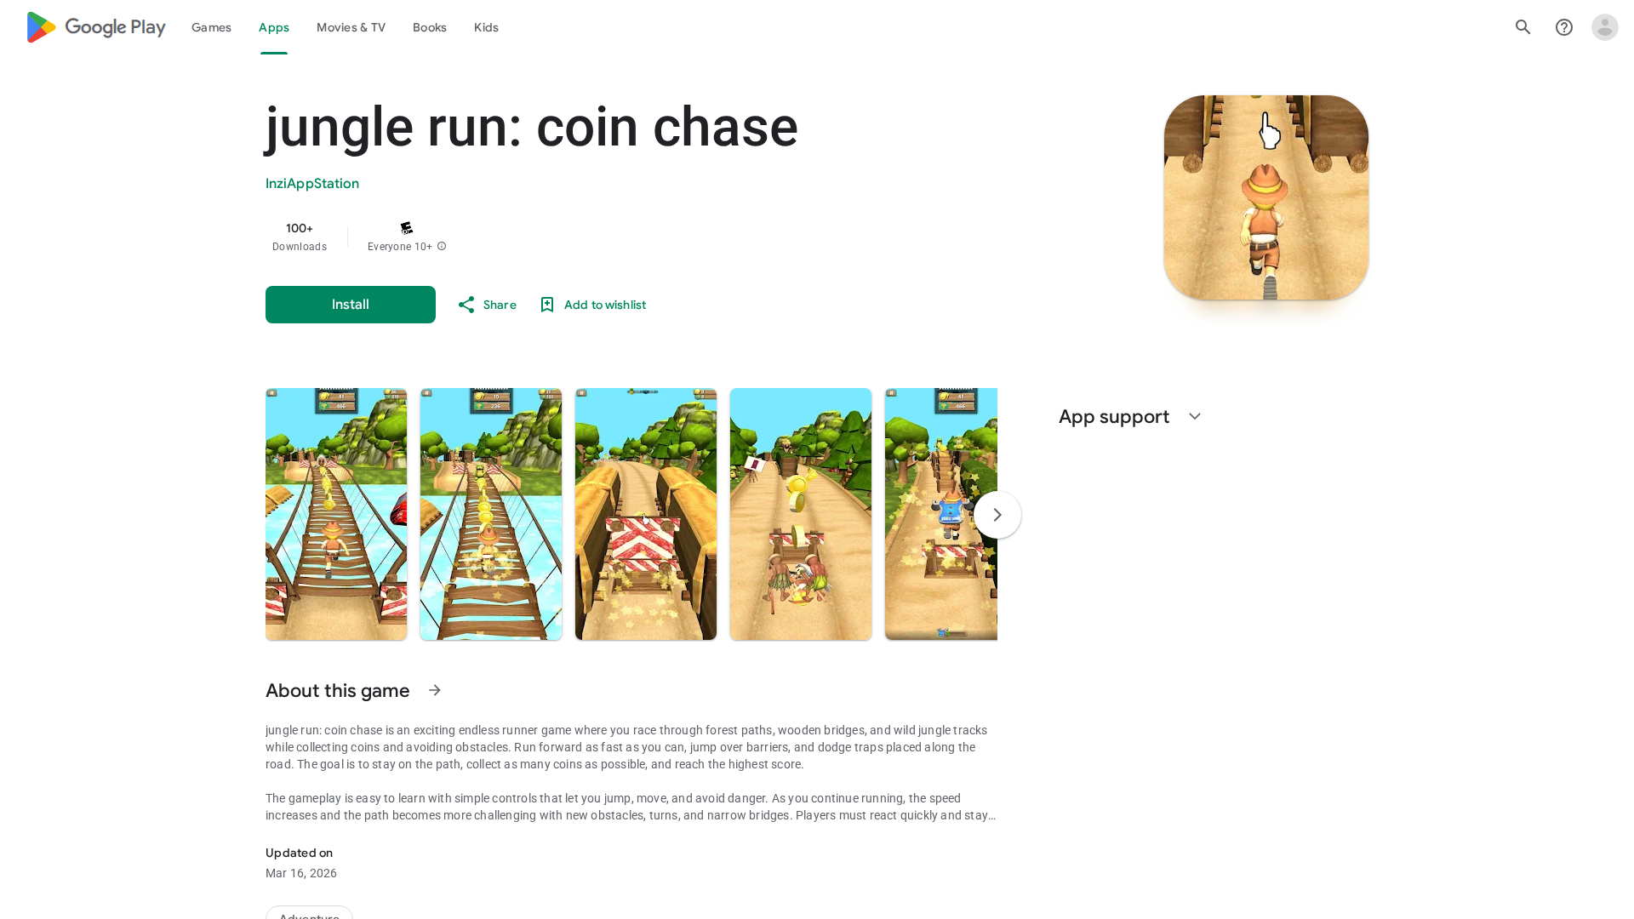Install the jungle run game
The width and height of the screenshot is (1634, 919).
point(350,305)
